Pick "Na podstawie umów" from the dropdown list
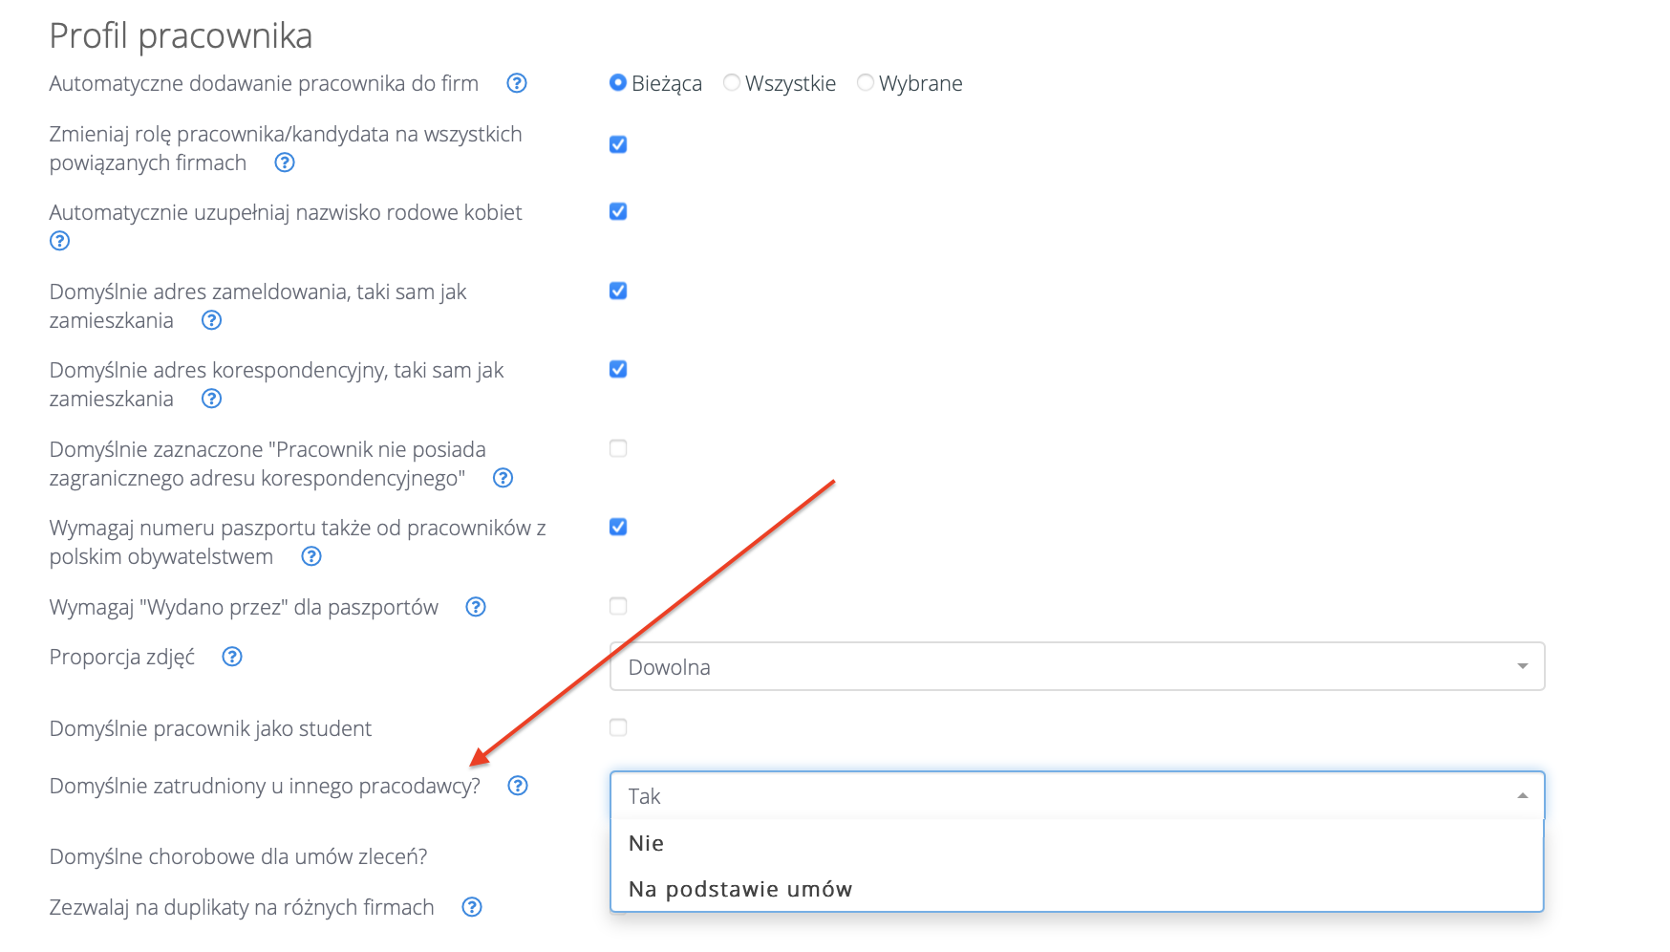The image size is (1670, 952). [740, 889]
